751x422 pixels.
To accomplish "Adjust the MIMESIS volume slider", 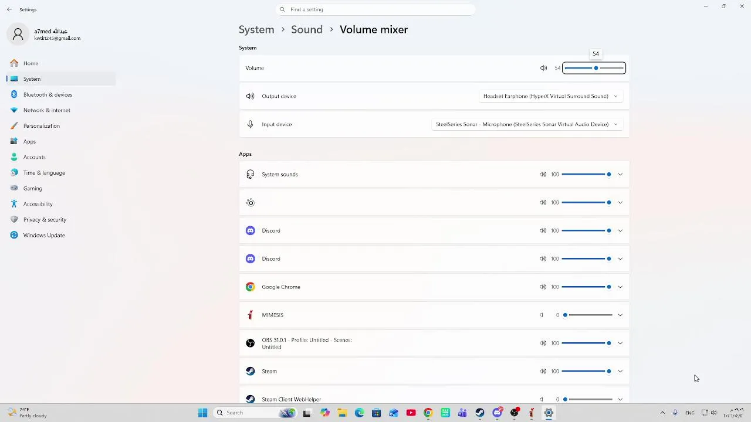I will point(587,315).
